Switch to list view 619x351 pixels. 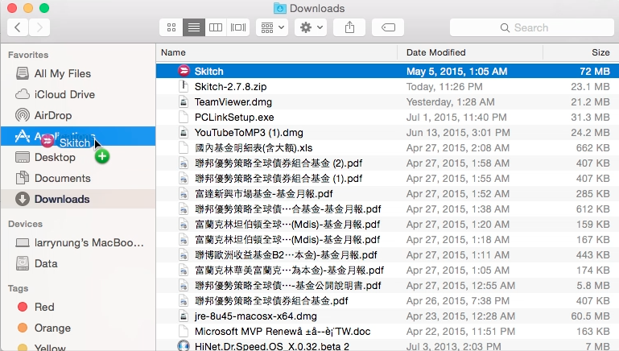click(194, 27)
